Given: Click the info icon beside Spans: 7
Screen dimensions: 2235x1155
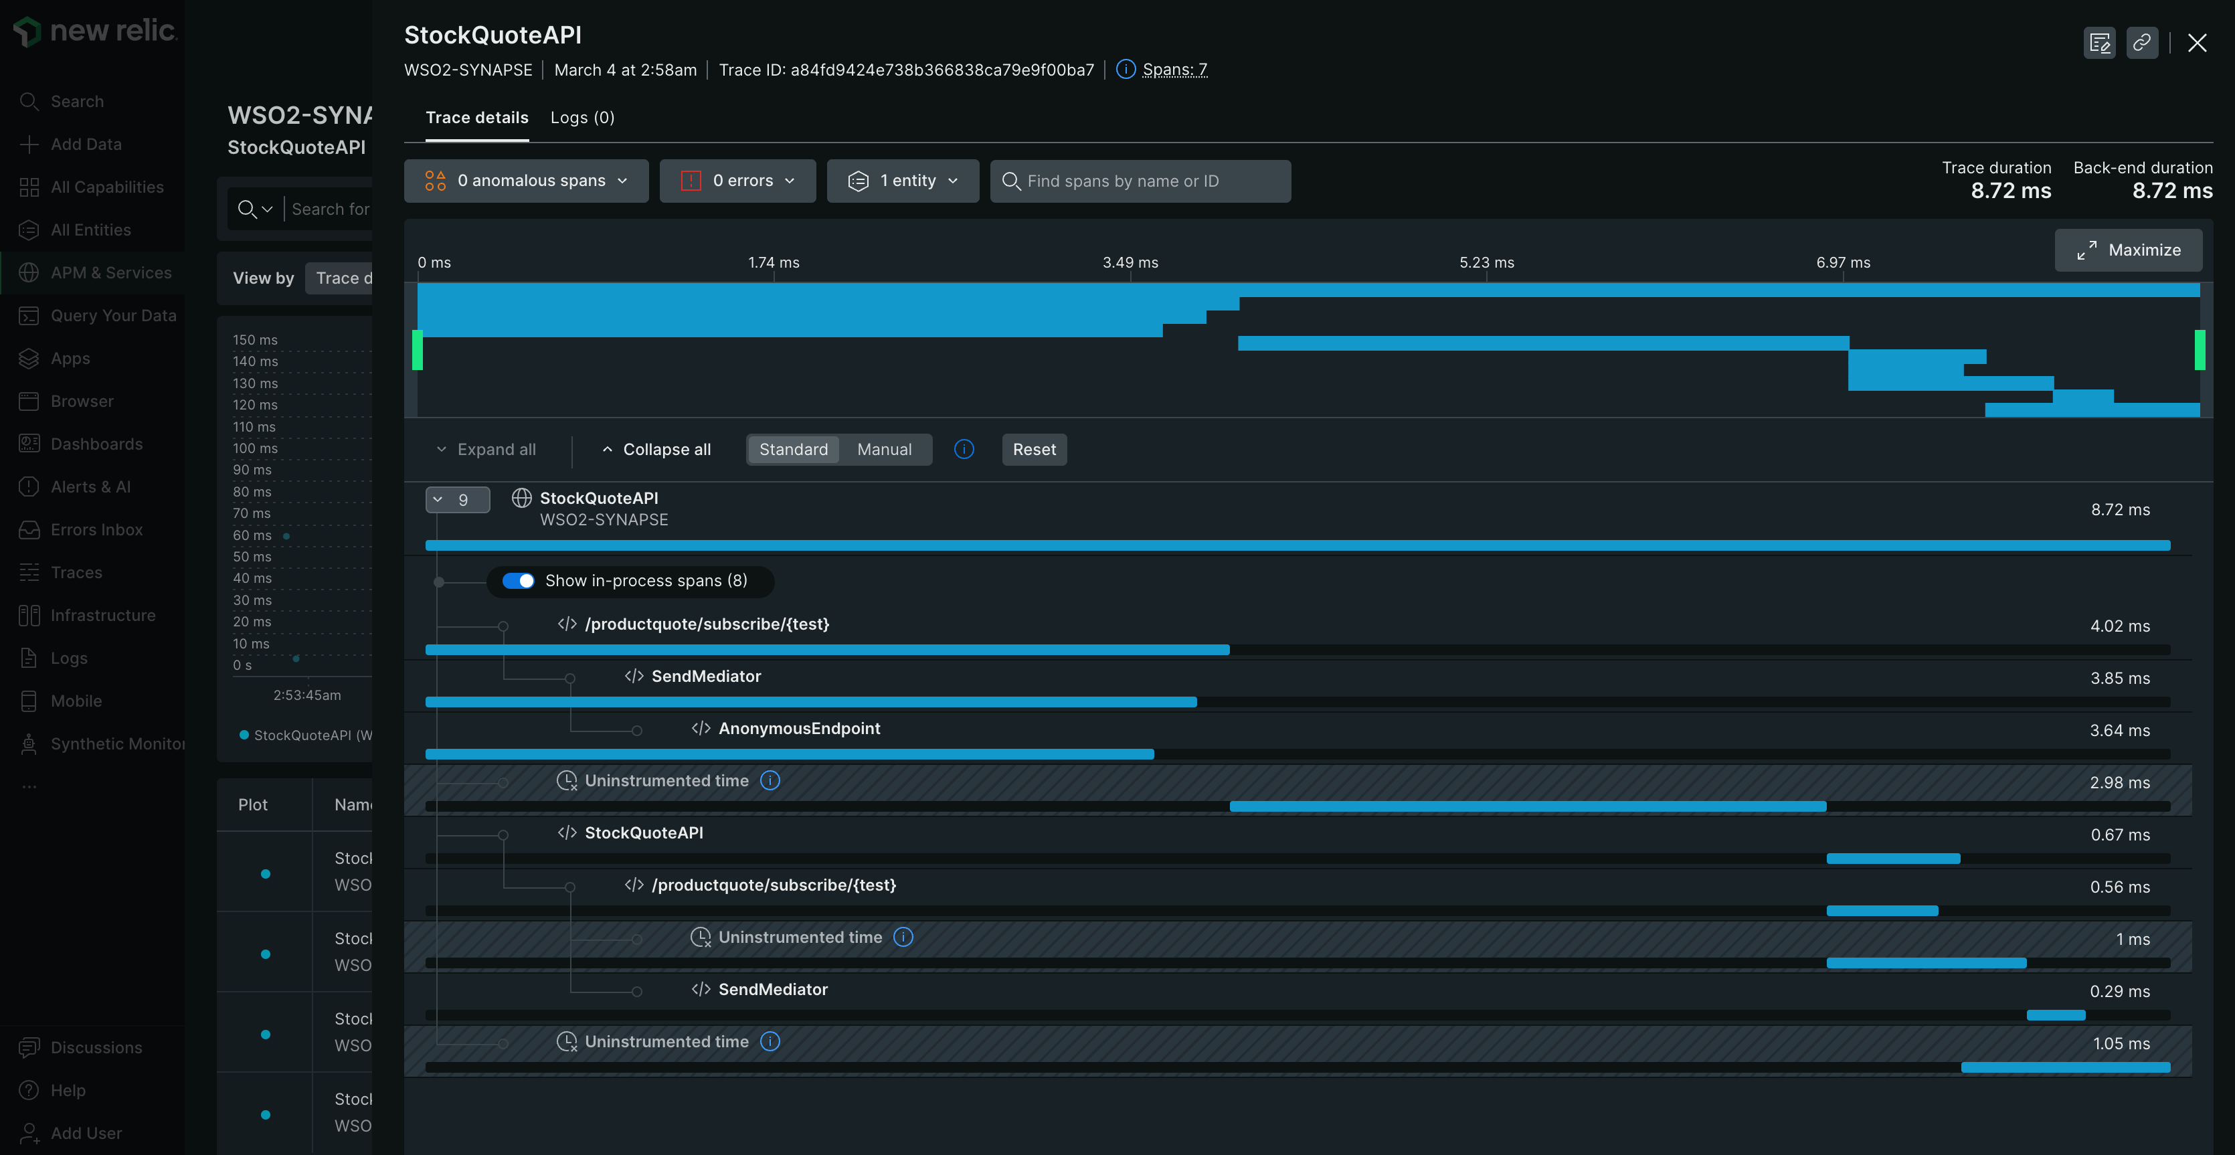Looking at the screenshot, I should point(1126,70).
